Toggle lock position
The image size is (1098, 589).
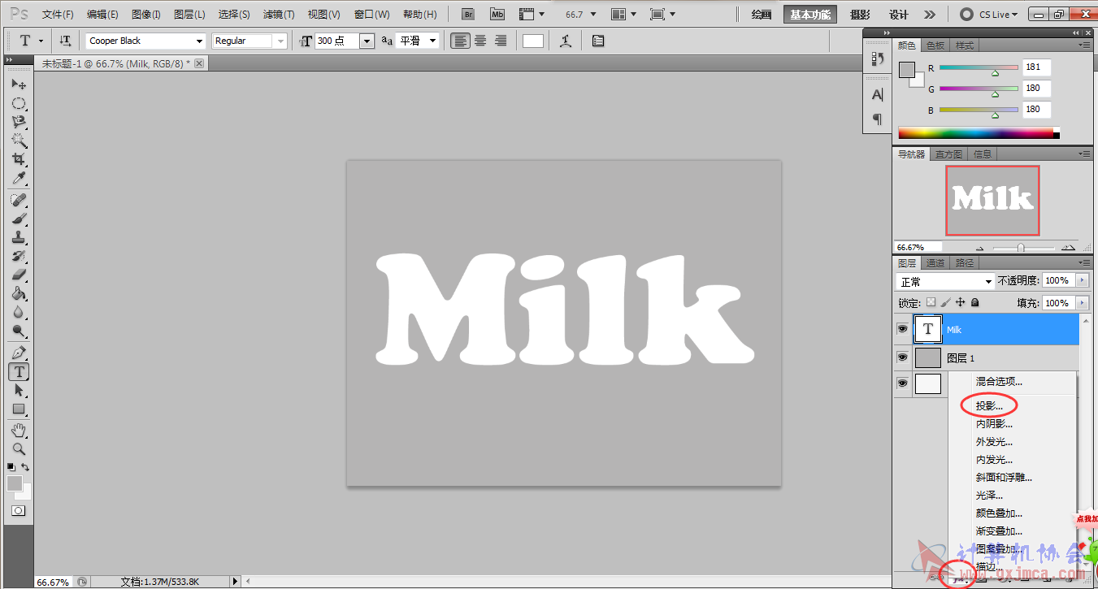pyautogui.click(x=961, y=302)
